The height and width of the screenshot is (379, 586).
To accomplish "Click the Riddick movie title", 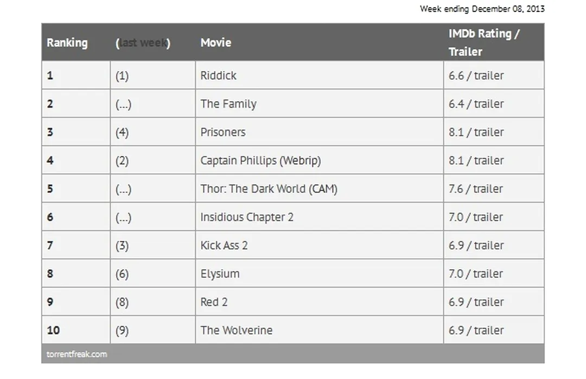I will [218, 76].
